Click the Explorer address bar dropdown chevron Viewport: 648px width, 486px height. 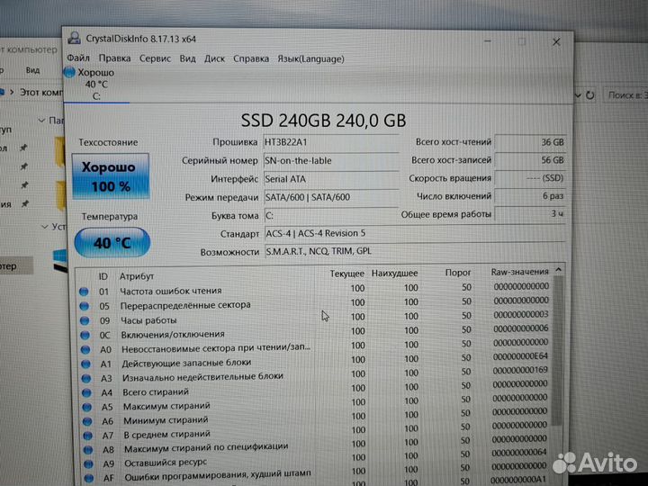[578, 95]
